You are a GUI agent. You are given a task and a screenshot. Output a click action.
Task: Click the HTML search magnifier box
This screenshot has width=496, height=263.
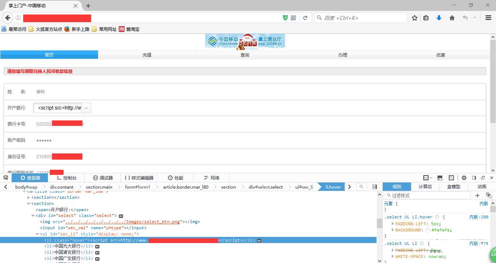click(x=361, y=187)
